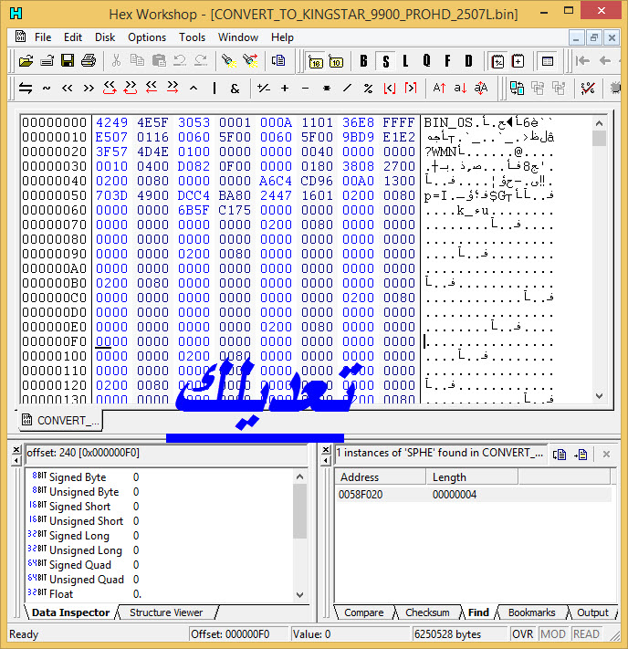Select the CONVERT_ document tab
628x649 pixels.
coord(60,421)
